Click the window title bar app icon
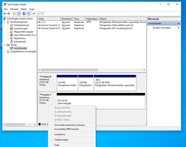The width and height of the screenshot is (186, 147). click(x=5, y=4)
